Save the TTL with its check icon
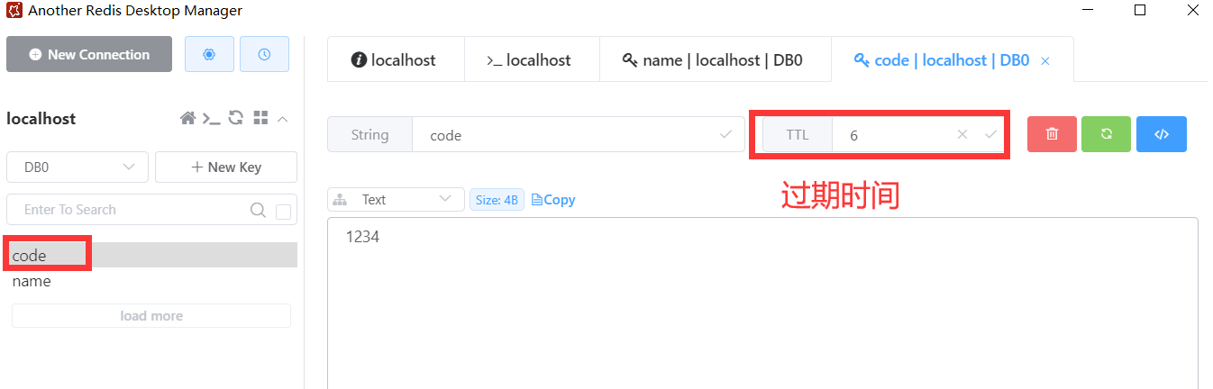This screenshot has width=1213, height=389. [990, 135]
